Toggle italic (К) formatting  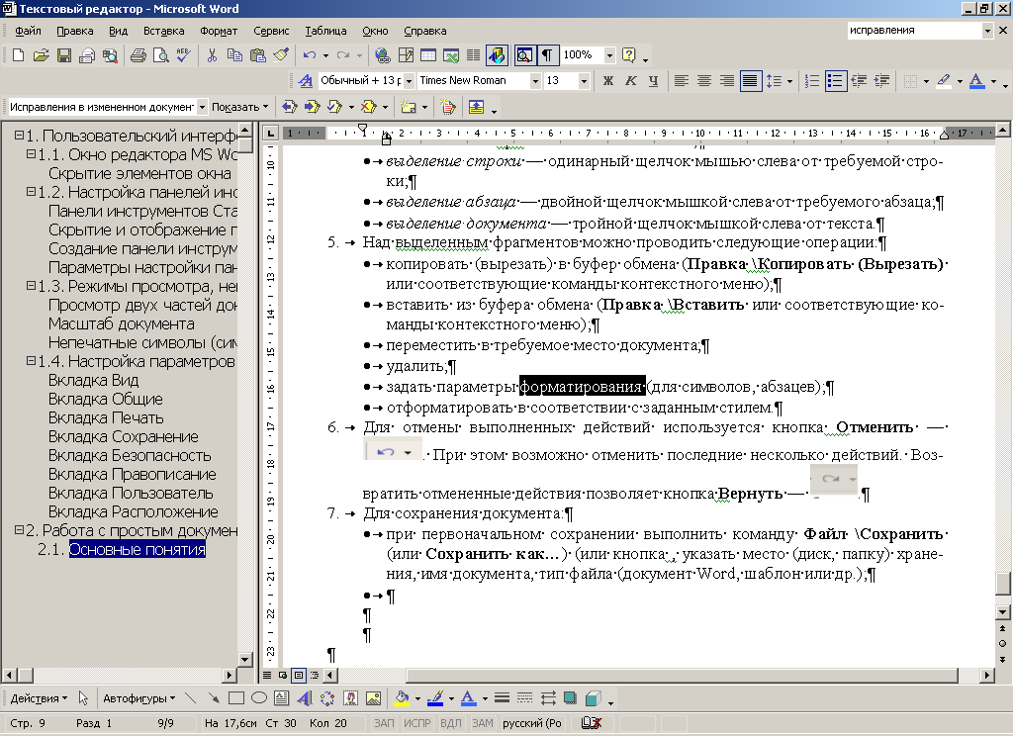pos(630,81)
